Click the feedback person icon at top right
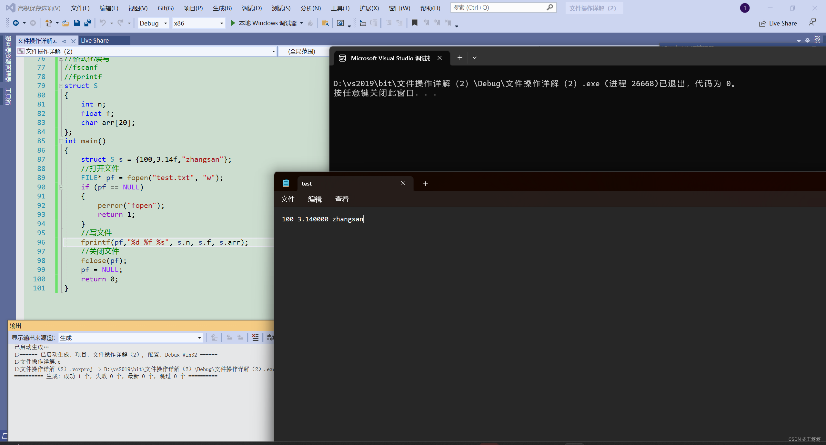 812,22
